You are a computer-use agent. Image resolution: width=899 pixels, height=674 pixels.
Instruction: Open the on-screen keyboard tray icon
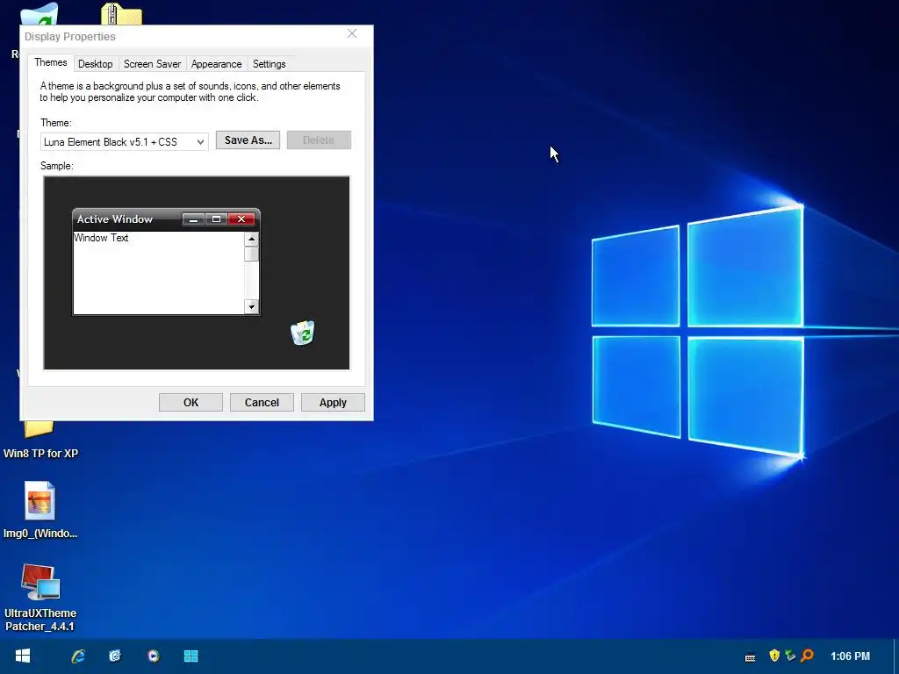[x=750, y=656]
